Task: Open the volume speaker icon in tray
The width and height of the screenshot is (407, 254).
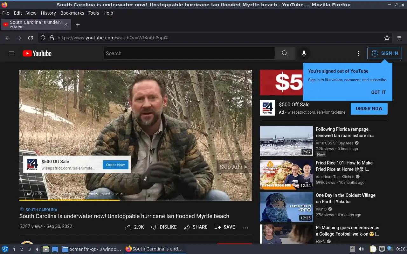Action: click(361, 249)
